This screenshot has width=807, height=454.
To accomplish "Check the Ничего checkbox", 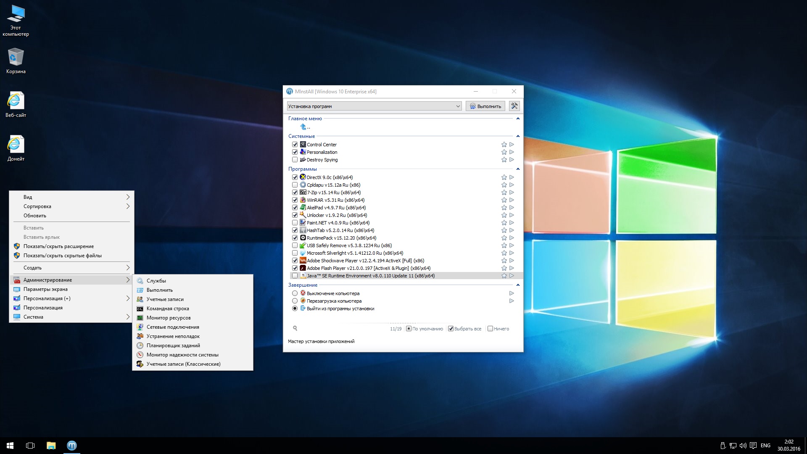I will (x=490, y=329).
